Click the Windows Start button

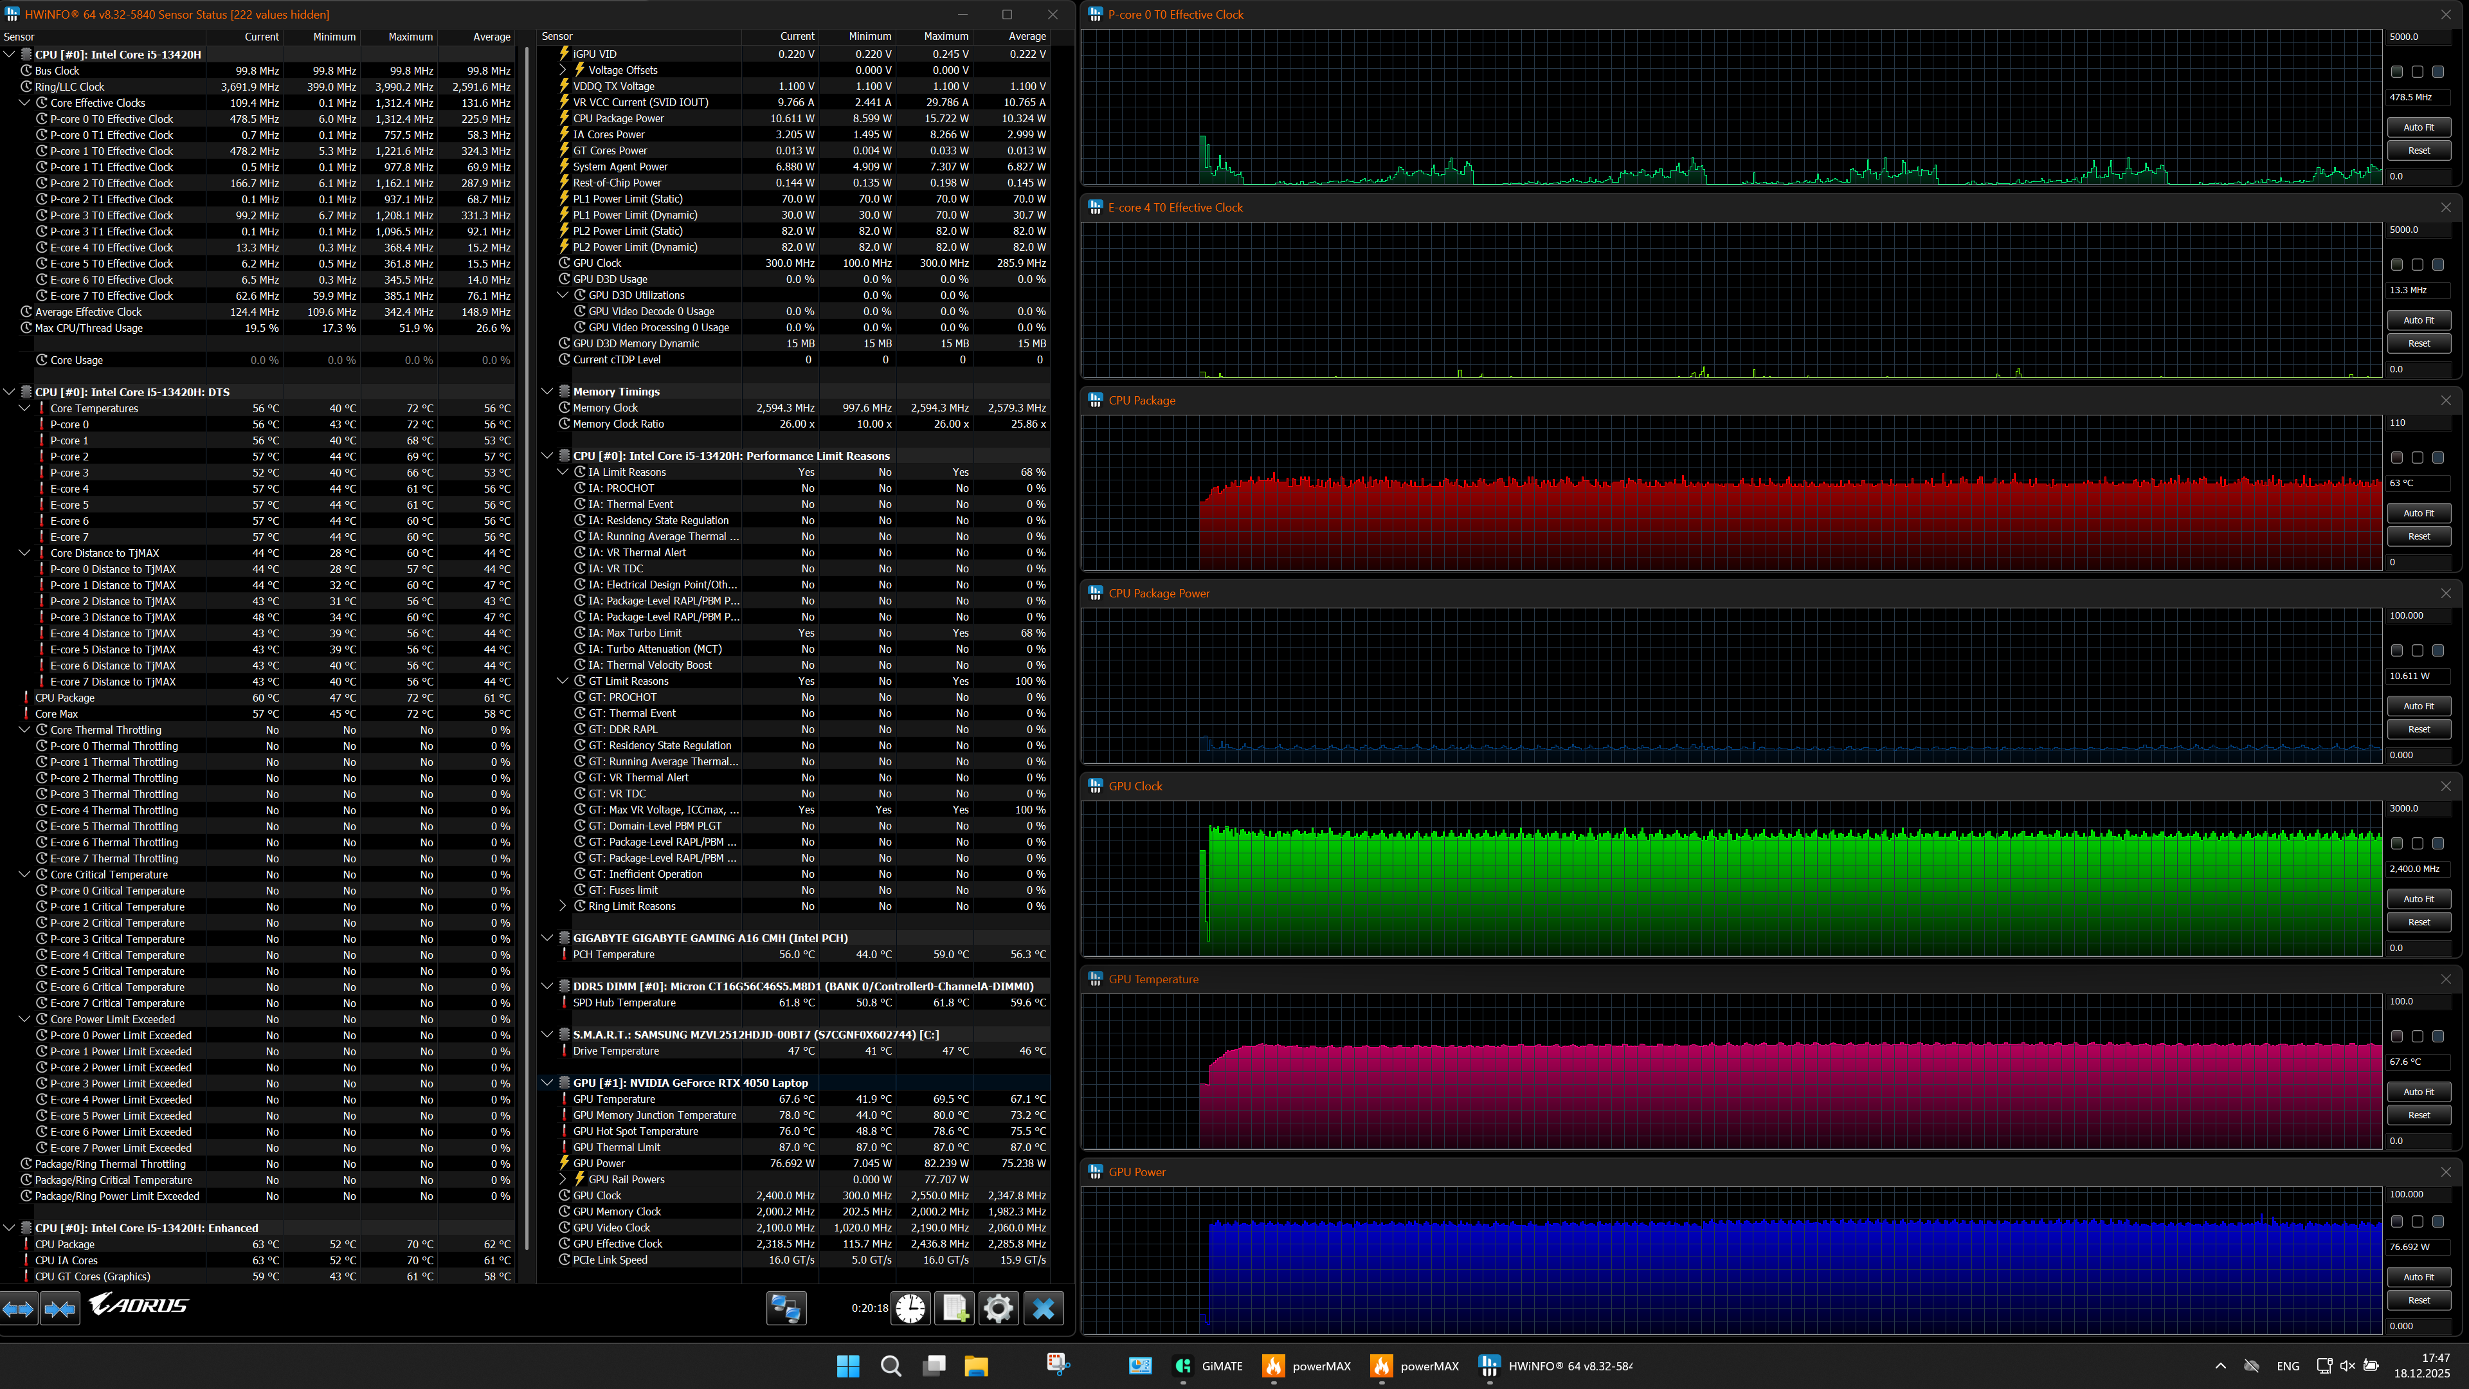point(847,1366)
